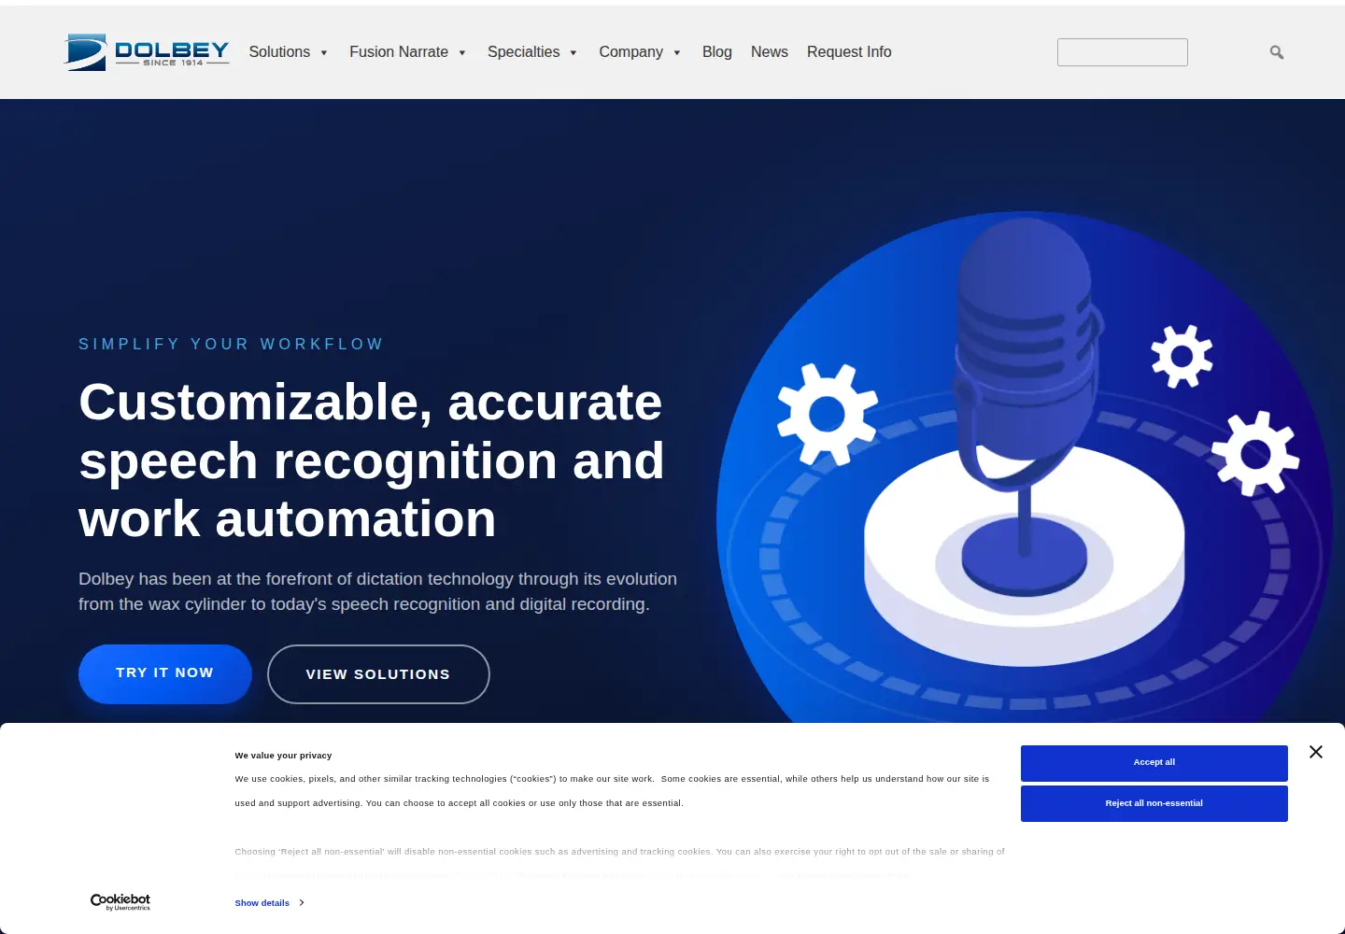Expand cookie details chevron
Screen dimensions: 1345x934
(x=302, y=903)
